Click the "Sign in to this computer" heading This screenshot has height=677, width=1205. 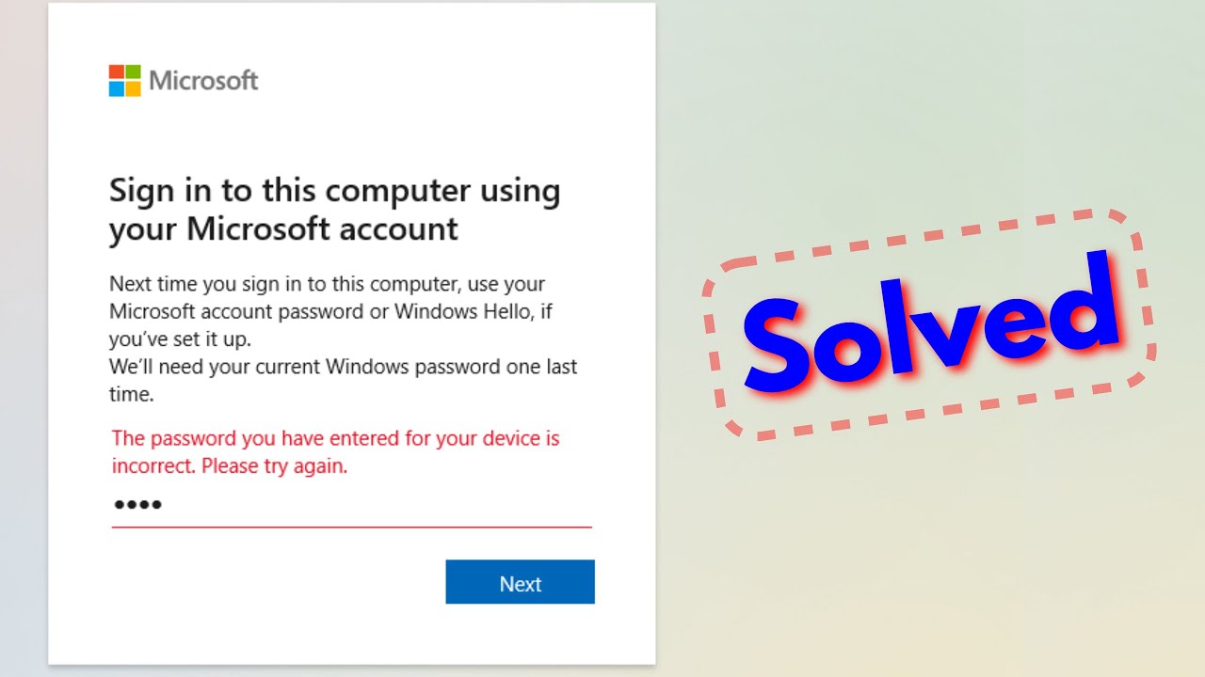click(x=334, y=191)
